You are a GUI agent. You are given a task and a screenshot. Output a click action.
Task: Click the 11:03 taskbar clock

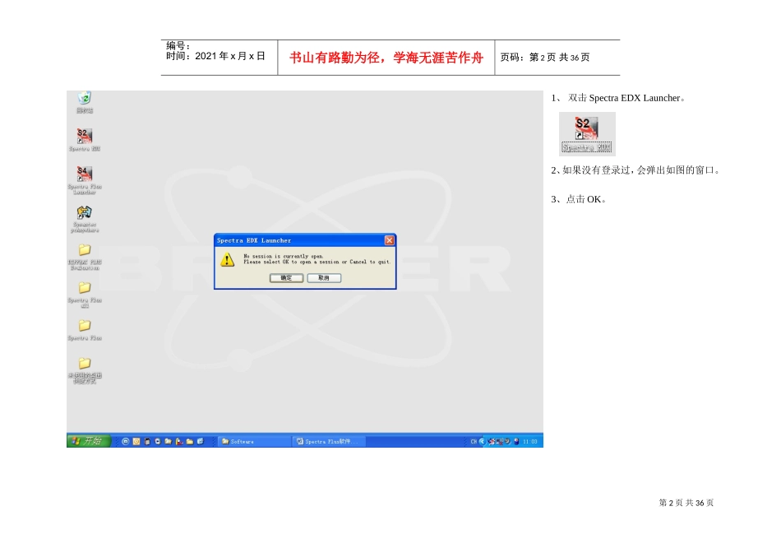coord(530,441)
